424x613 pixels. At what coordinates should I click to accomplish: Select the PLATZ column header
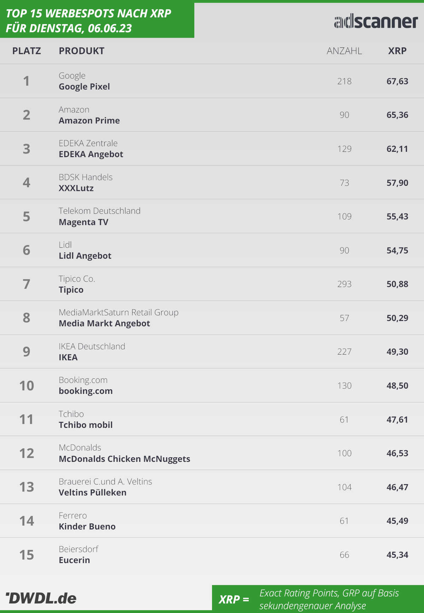pos(26,51)
